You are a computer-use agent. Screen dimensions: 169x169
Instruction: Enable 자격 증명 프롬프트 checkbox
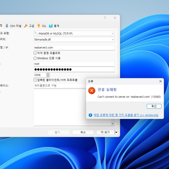coord(35,53)
